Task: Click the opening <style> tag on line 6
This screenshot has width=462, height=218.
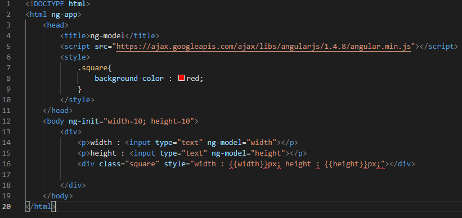Action: click(x=75, y=57)
